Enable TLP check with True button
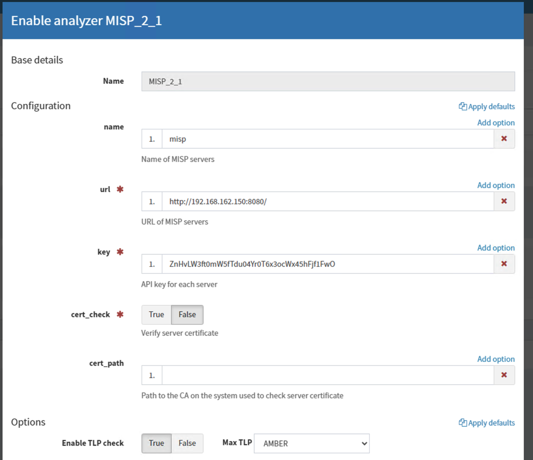This screenshot has width=533, height=460. click(x=156, y=443)
